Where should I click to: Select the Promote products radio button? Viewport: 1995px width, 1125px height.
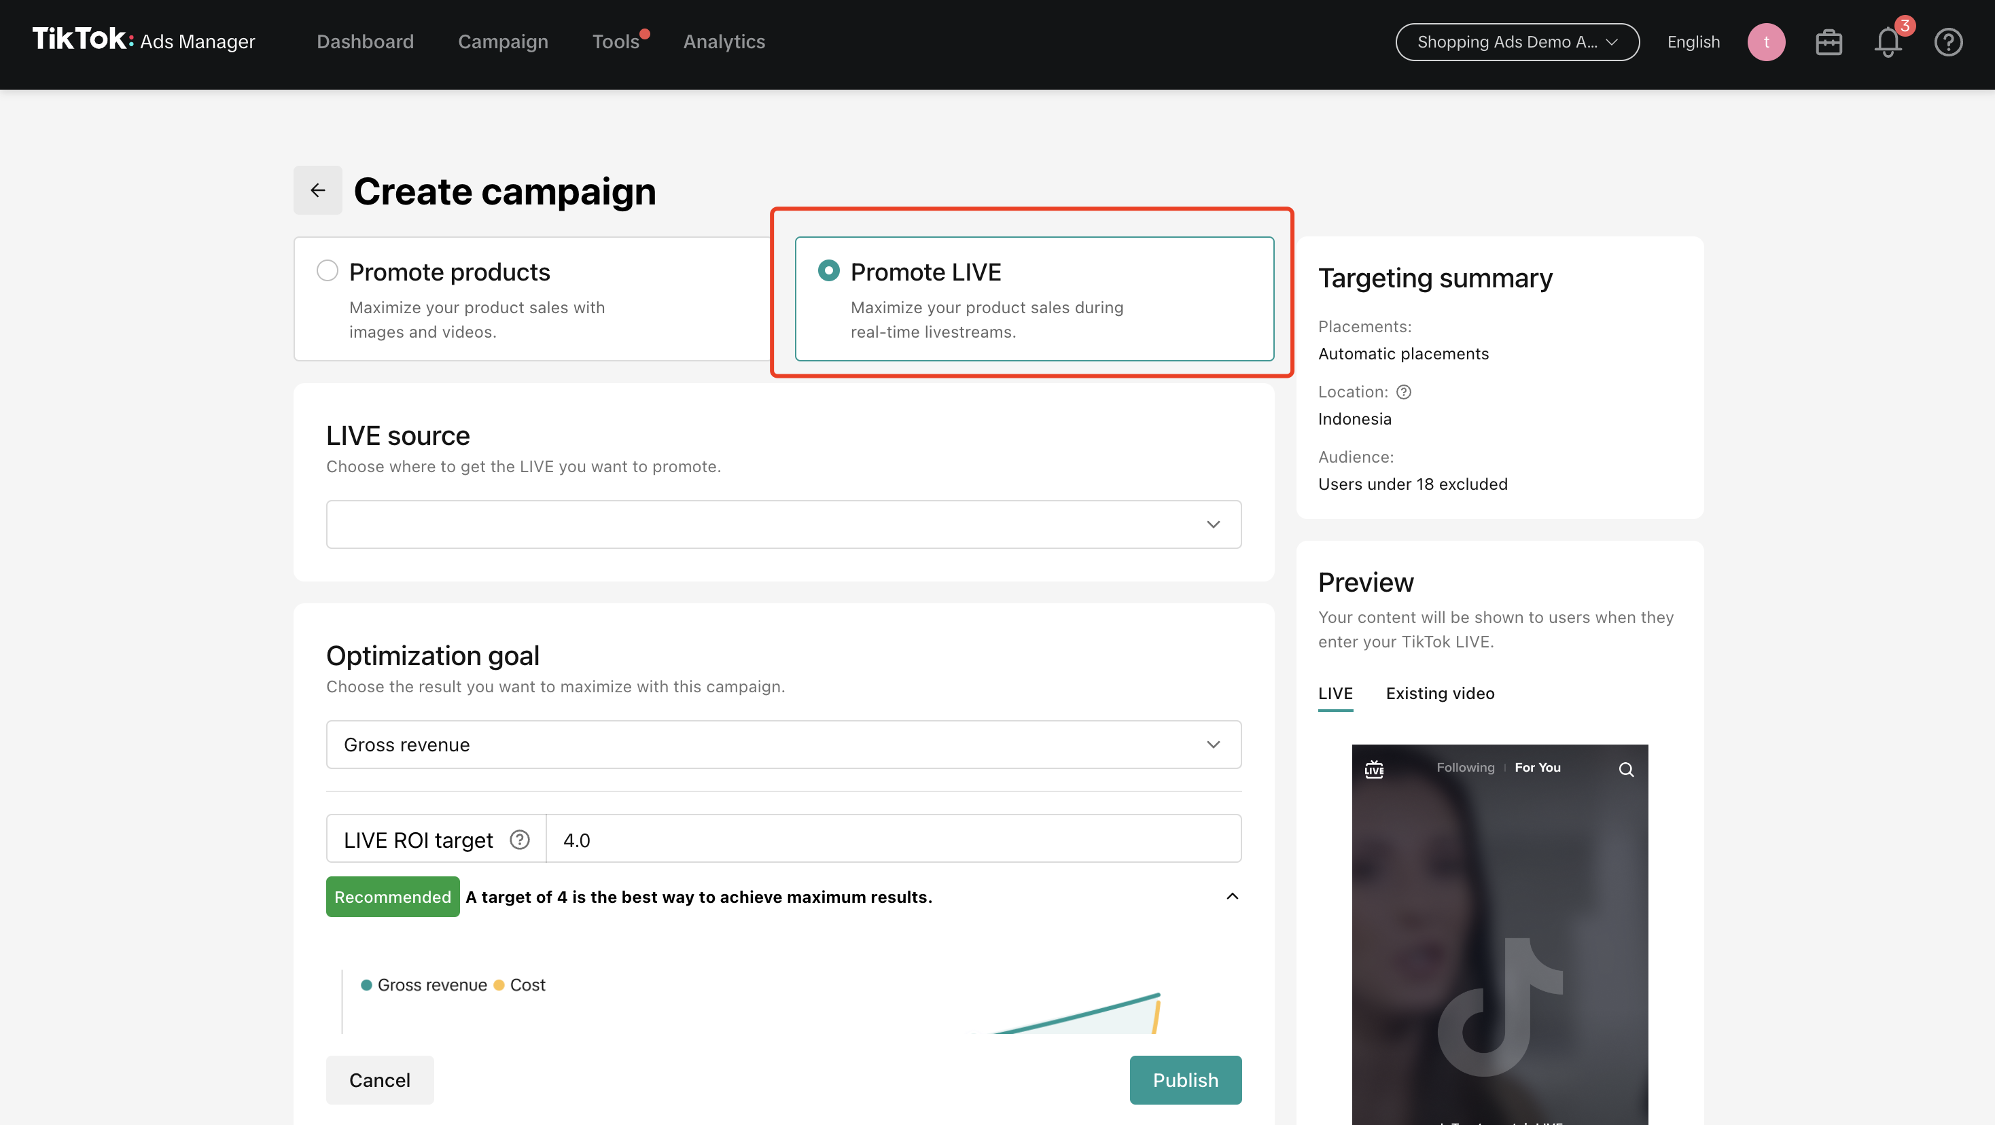328,270
